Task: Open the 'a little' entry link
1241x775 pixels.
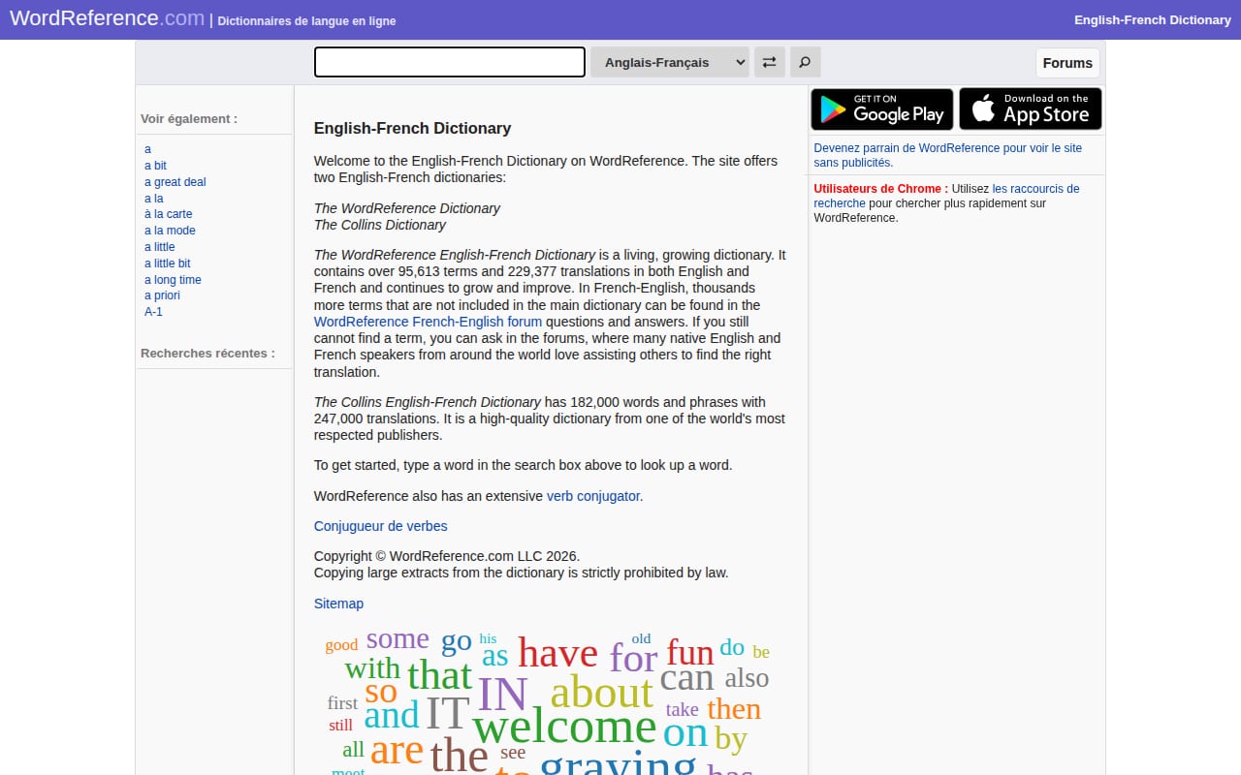Action: (x=160, y=247)
